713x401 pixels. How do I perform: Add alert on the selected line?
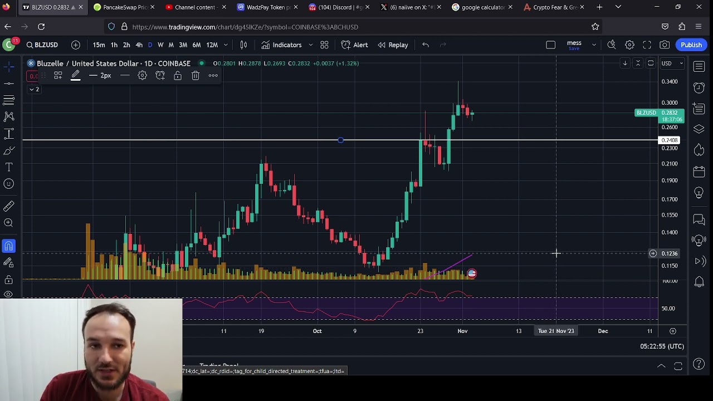[x=160, y=75]
